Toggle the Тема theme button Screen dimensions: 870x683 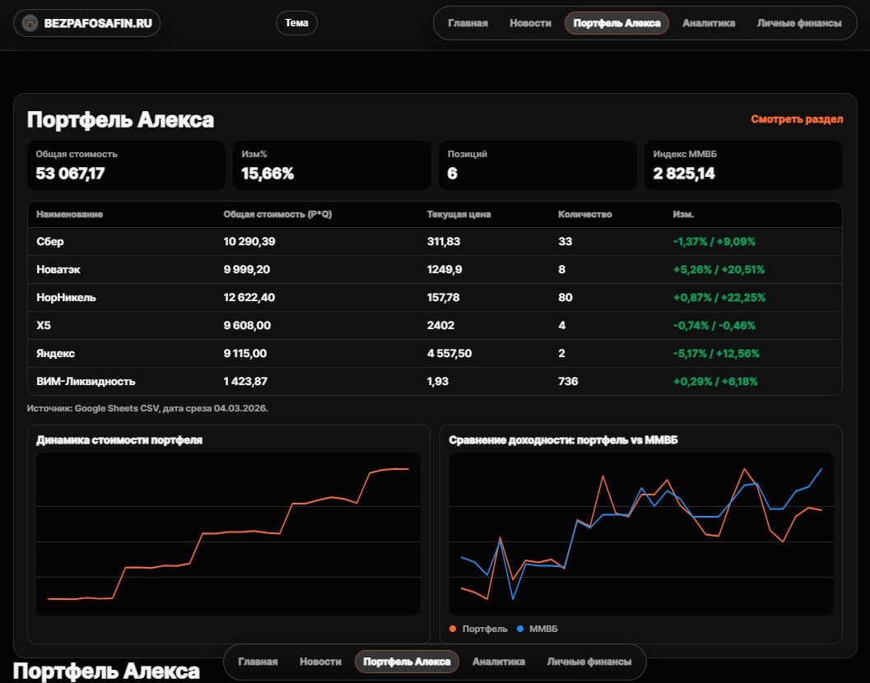click(x=296, y=23)
